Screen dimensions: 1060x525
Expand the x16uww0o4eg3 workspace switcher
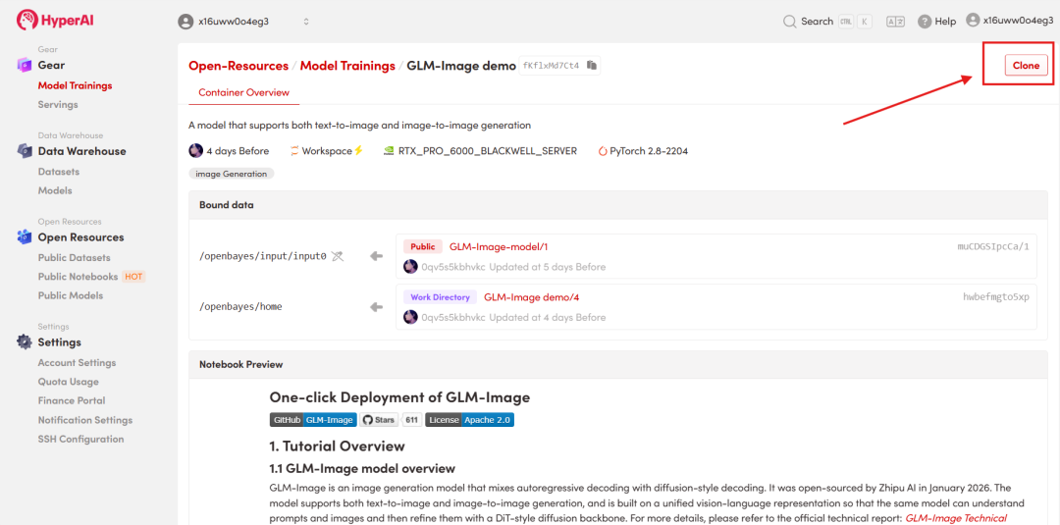243,21
